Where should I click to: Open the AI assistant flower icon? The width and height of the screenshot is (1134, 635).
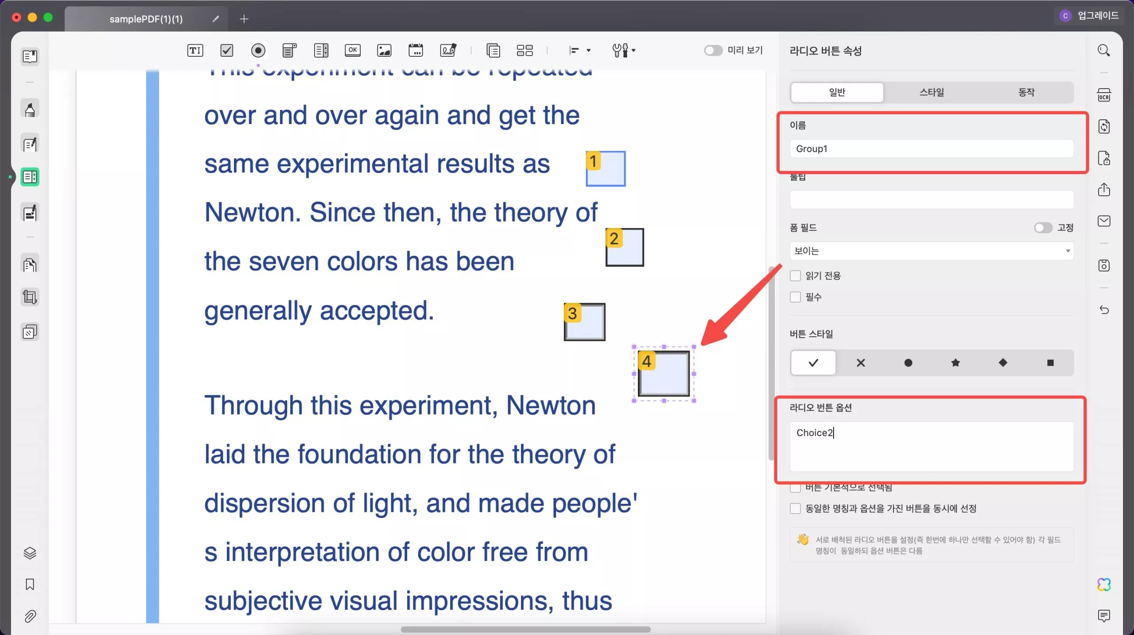(x=1103, y=585)
